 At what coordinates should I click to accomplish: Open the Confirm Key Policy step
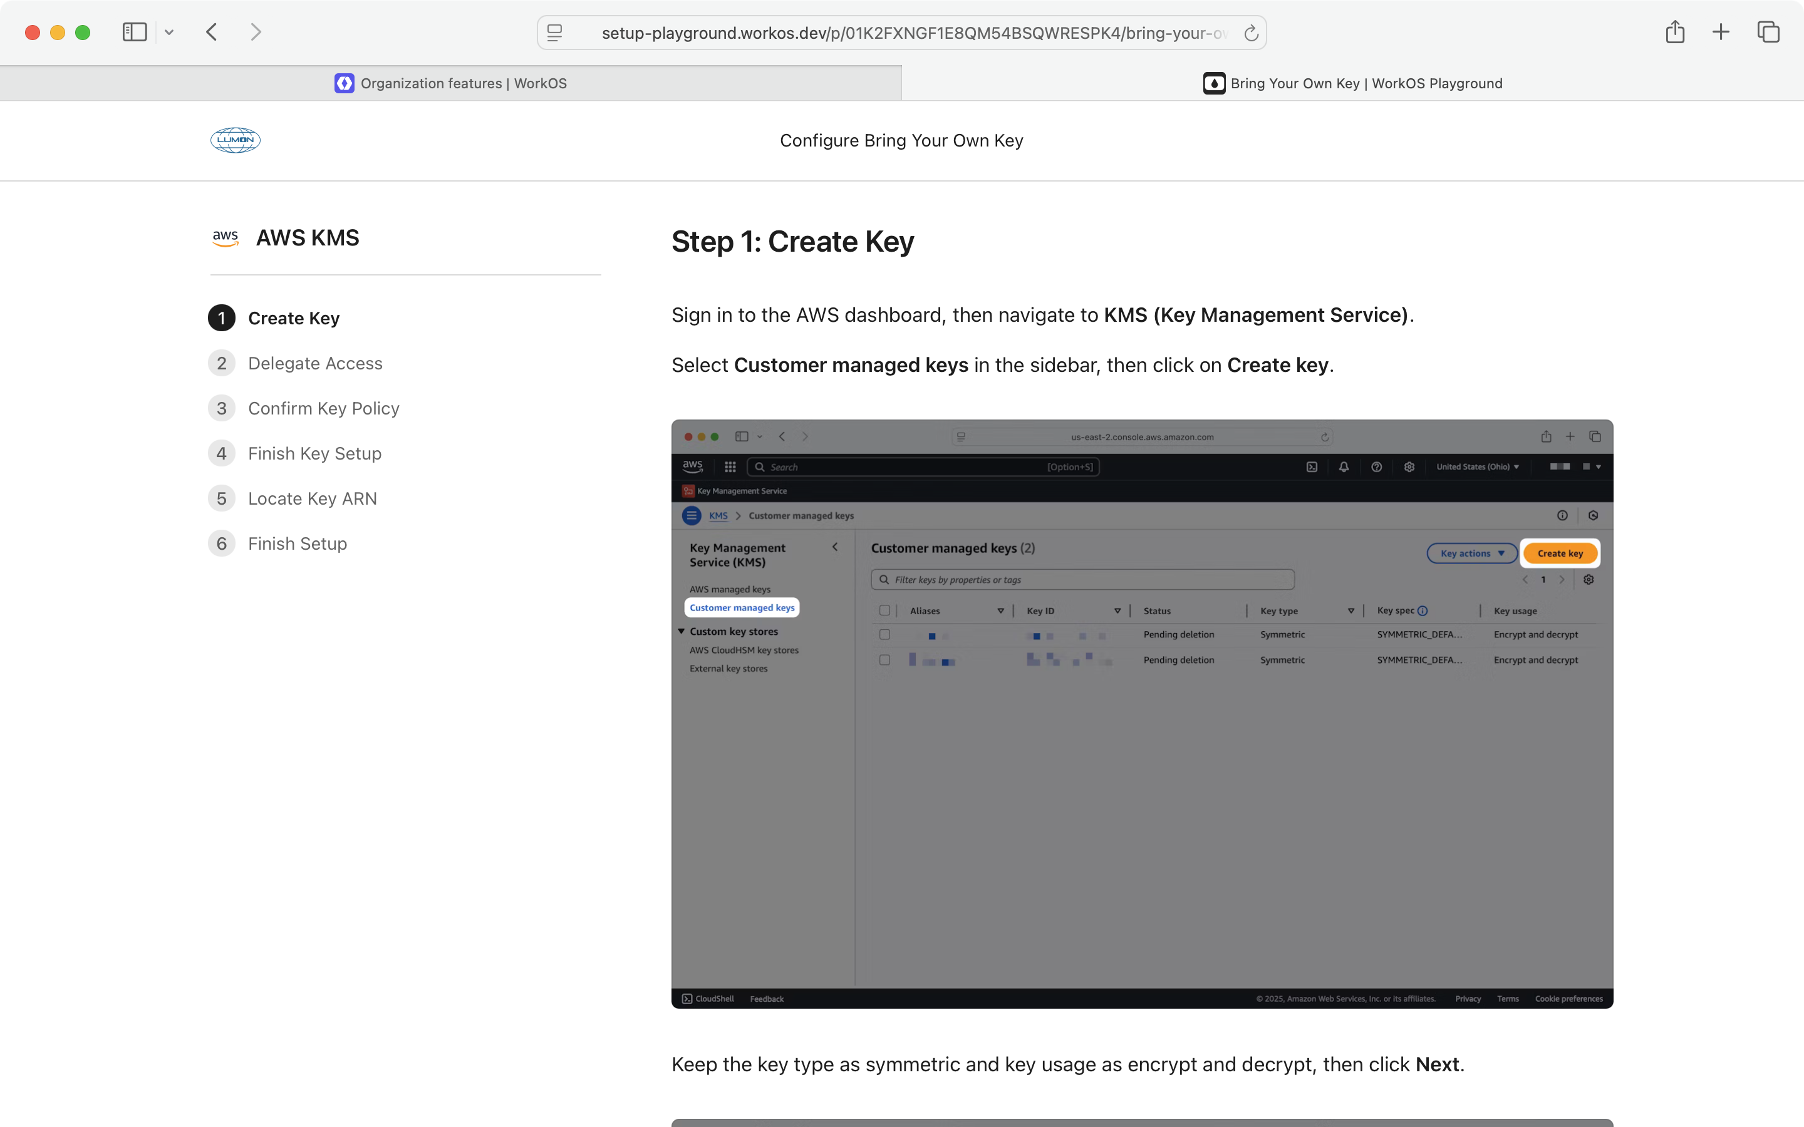[x=323, y=408]
